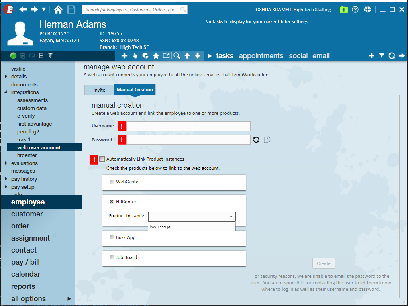Click the caduceus status icon

pos(50,55)
